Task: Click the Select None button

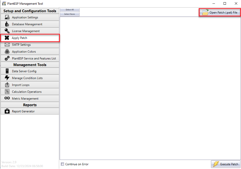Action: tap(70, 14)
